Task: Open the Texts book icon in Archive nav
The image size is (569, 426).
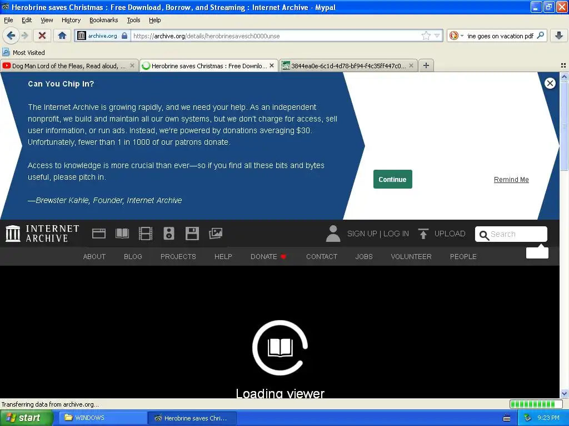Action: click(x=122, y=234)
